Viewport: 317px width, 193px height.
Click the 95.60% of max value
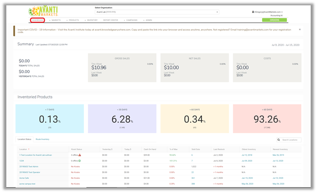[x=173, y=155]
